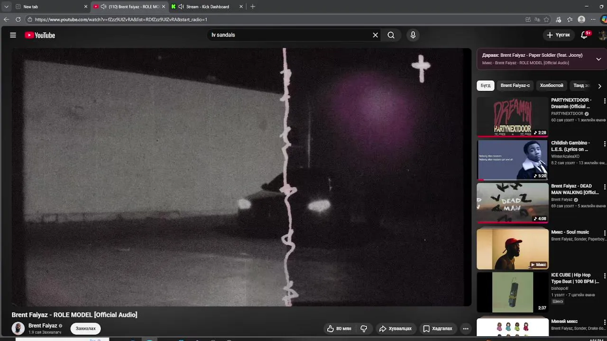Image resolution: width=607 pixels, height=341 pixels.
Task: Select the Холбоотой filter chip
Action: point(552,86)
